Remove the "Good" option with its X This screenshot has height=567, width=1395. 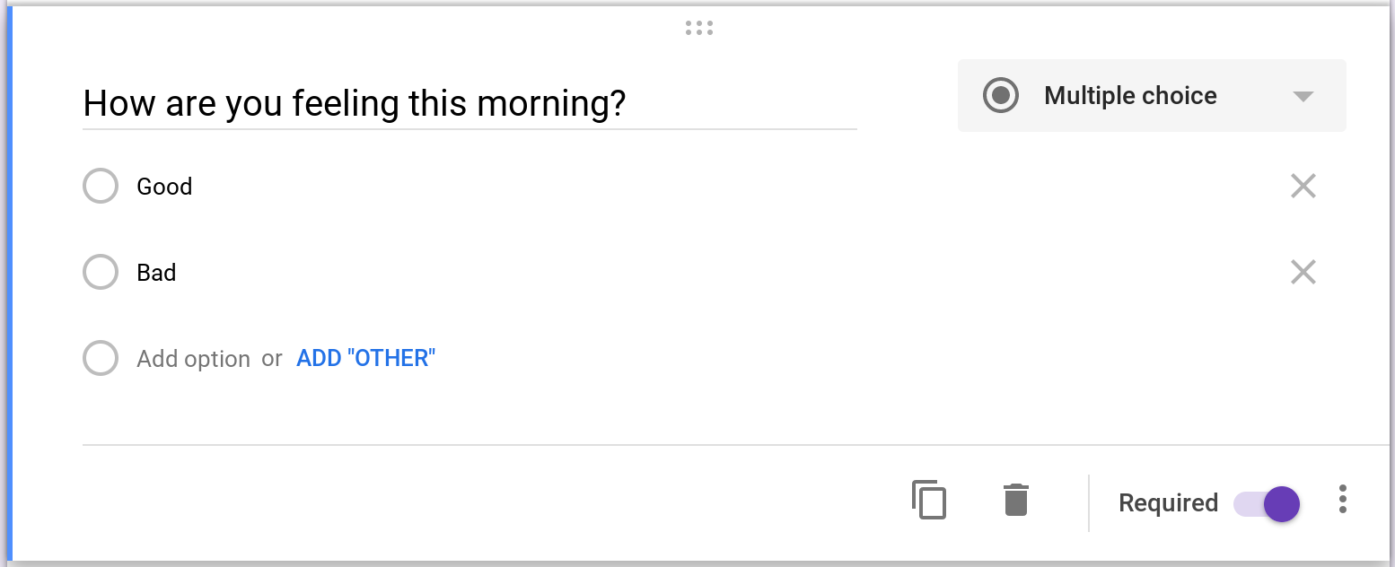point(1303,186)
